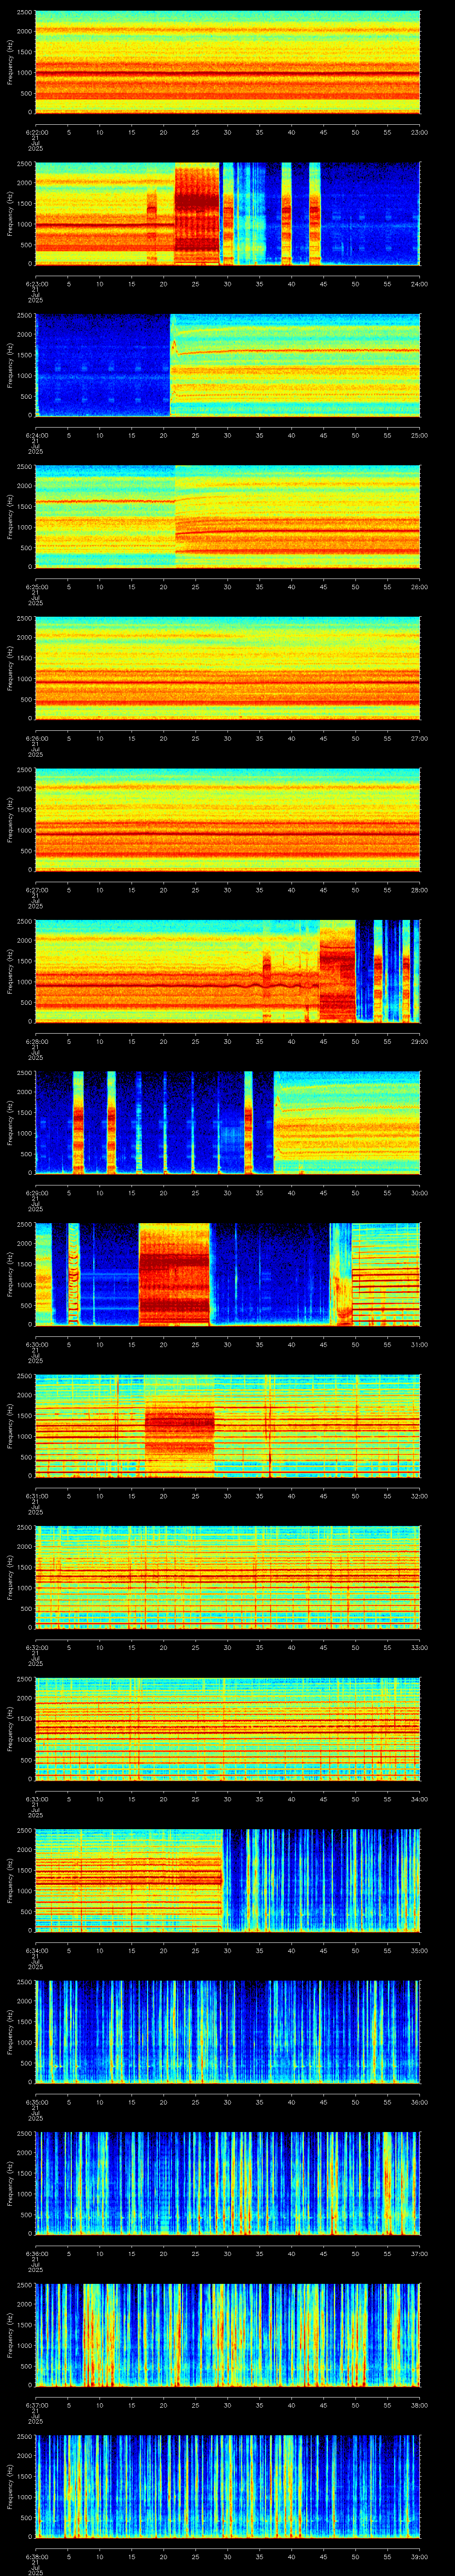This screenshot has width=455, height=2576.
Task: Click Frequency (Hz) axis title of 6:33:00 plot
Action: point(10,1728)
